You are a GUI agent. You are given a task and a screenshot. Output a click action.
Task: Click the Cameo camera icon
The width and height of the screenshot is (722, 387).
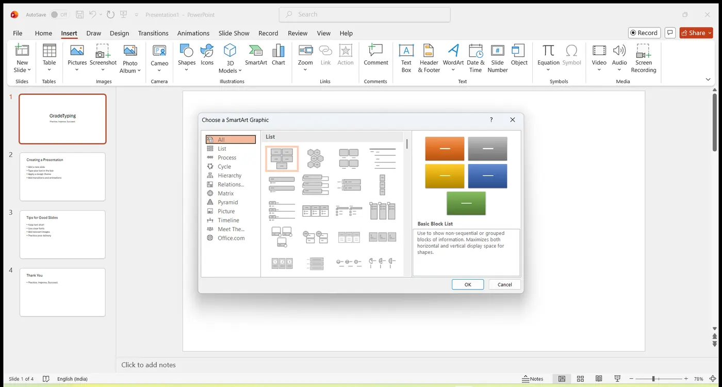(159, 51)
